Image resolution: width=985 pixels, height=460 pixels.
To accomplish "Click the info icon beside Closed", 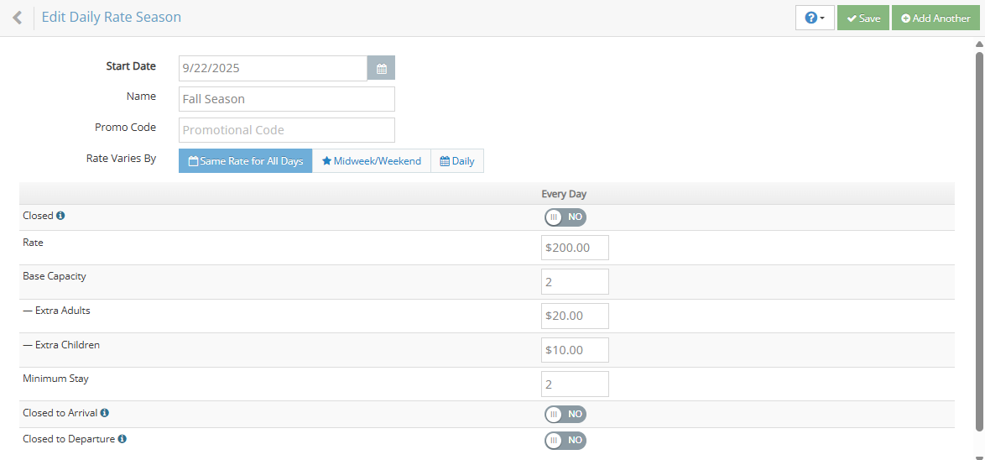I will pos(60,216).
